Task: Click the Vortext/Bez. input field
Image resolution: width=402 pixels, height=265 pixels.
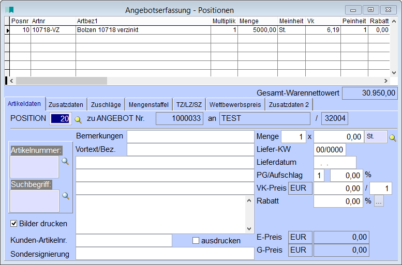Action: (x=190, y=149)
